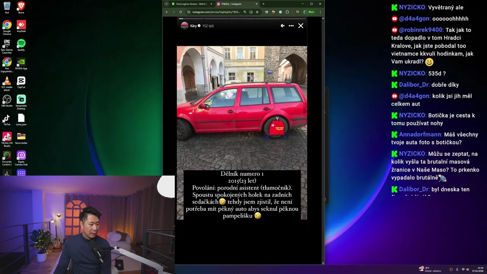View site information icon in address bar
The height and width of the screenshot is (274, 487).
click(189, 12)
